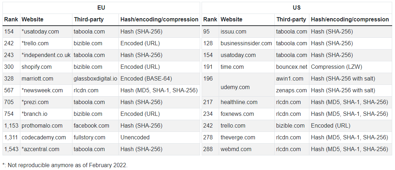The width and height of the screenshot is (395, 170).
Task: Click the awin1.com third-party cell
Action: 292,79
